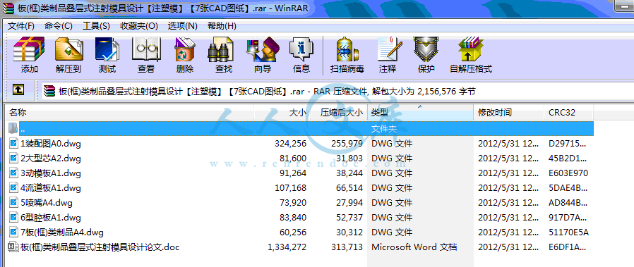The width and height of the screenshot is (634, 267).
Task: Click packed size value 31,803
Action: (349, 158)
